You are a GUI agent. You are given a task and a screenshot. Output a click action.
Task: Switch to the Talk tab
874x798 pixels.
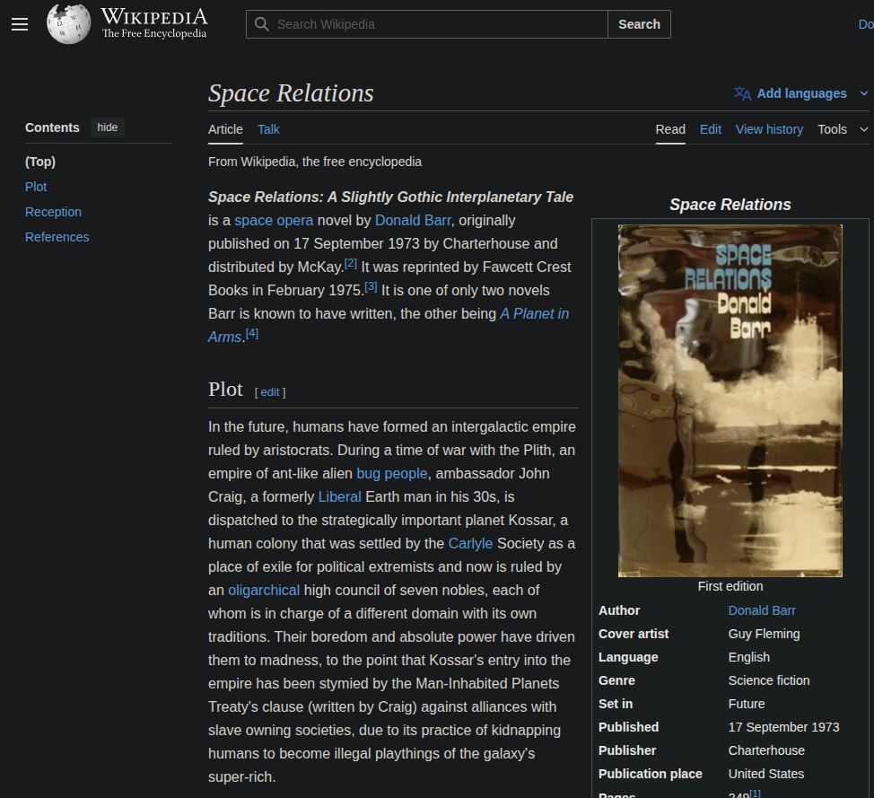[x=268, y=129]
